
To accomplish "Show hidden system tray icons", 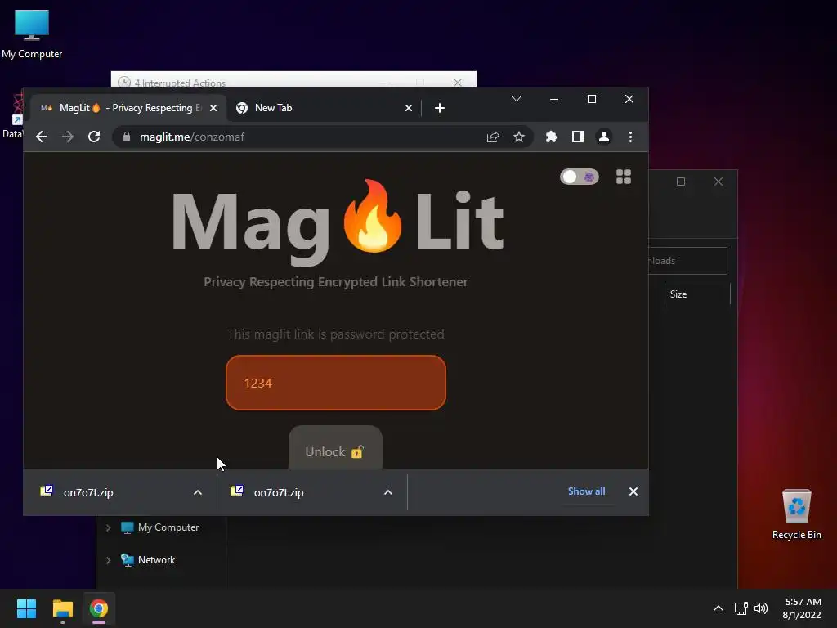I will [x=718, y=608].
